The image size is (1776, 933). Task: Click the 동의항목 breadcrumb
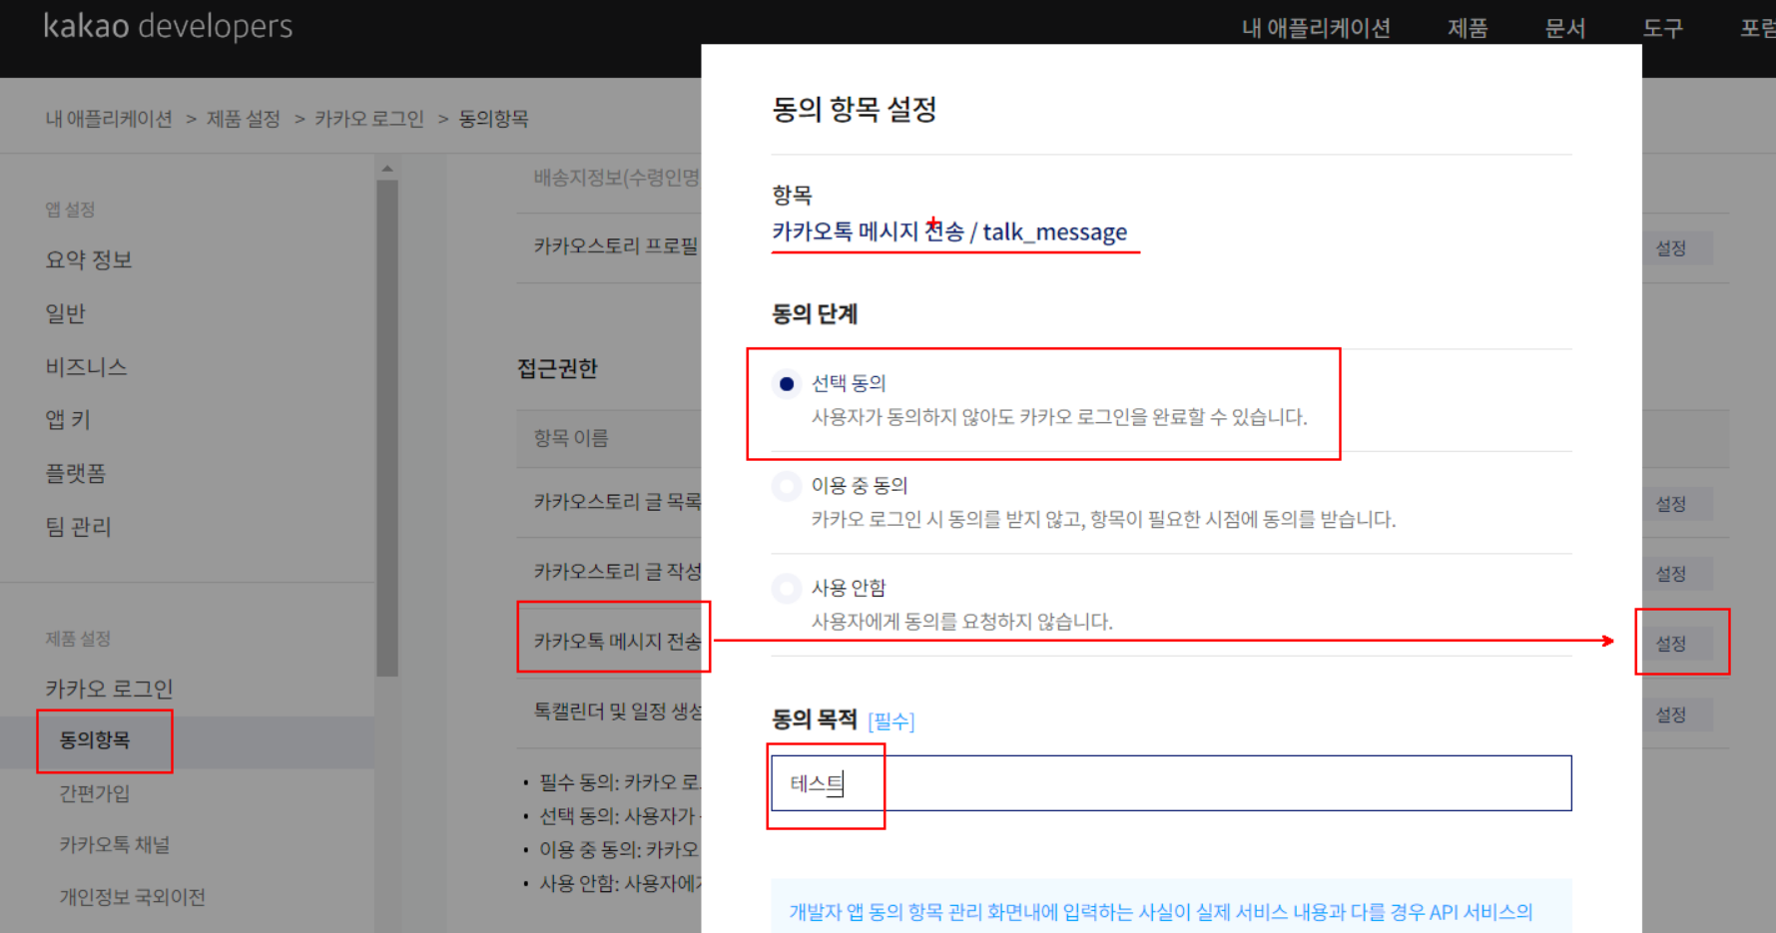tap(493, 119)
